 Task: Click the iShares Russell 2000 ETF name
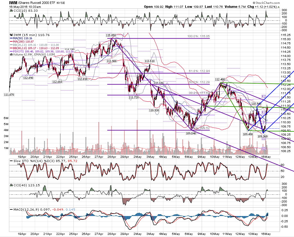[37, 3]
